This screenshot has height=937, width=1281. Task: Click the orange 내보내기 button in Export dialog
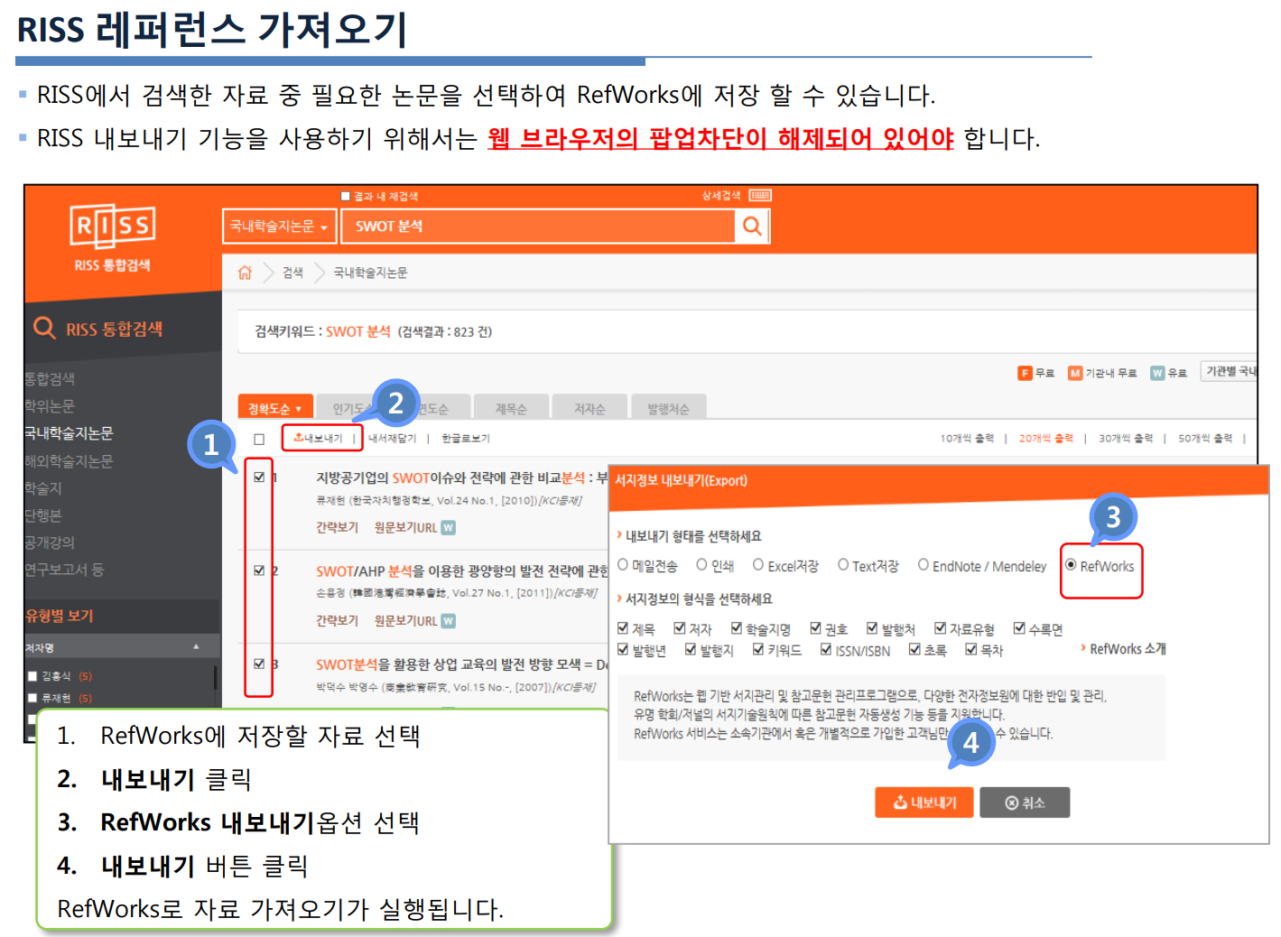[x=924, y=802]
